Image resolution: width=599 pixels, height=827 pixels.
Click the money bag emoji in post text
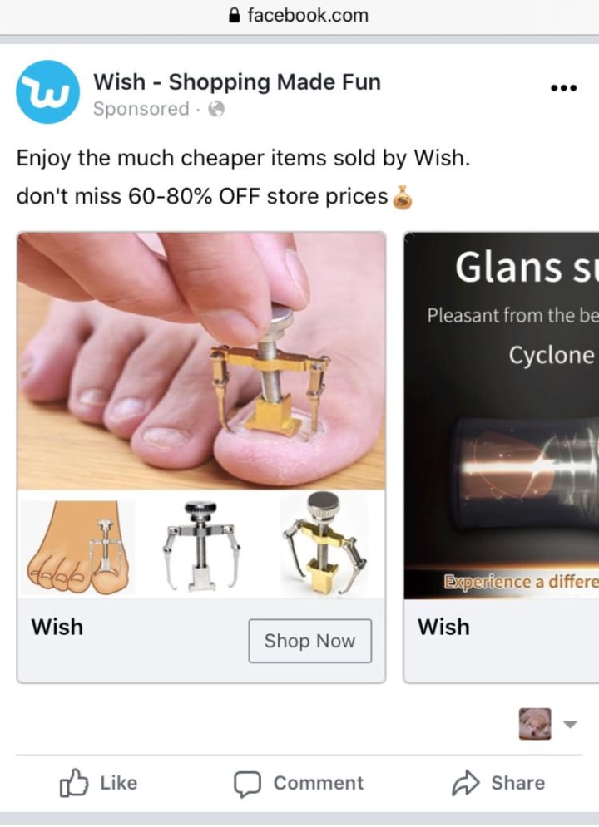coord(402,198)
